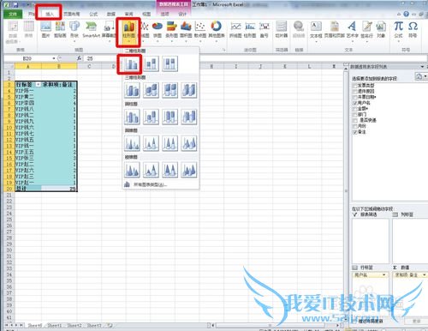Select the grand total cell showing 25
The width and height of the screenshot is (428, 331).
59,189
